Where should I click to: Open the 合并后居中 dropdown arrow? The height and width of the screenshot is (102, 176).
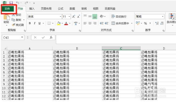coord(132,23)
